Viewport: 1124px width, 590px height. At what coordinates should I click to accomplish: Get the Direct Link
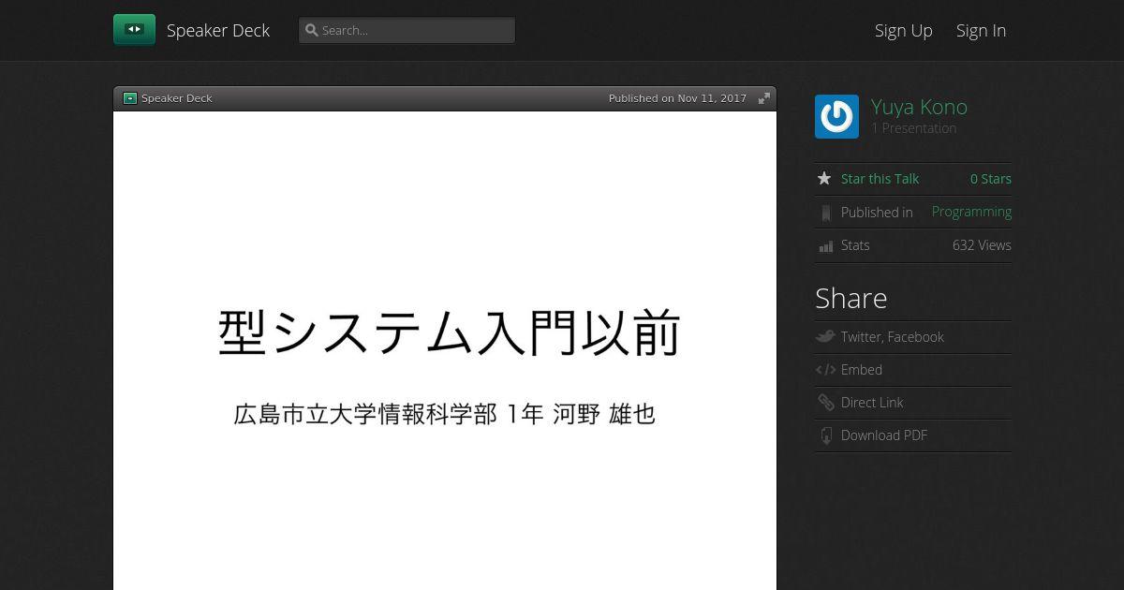point(872,403)
